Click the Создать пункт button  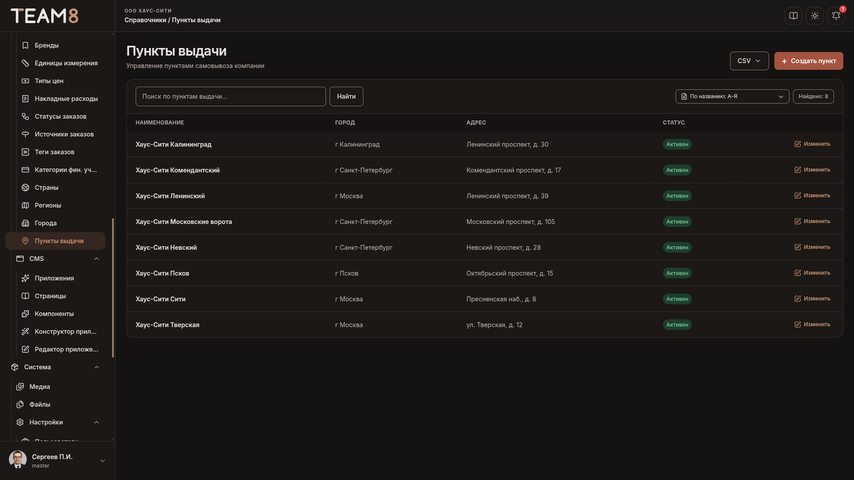coord(808,61)
